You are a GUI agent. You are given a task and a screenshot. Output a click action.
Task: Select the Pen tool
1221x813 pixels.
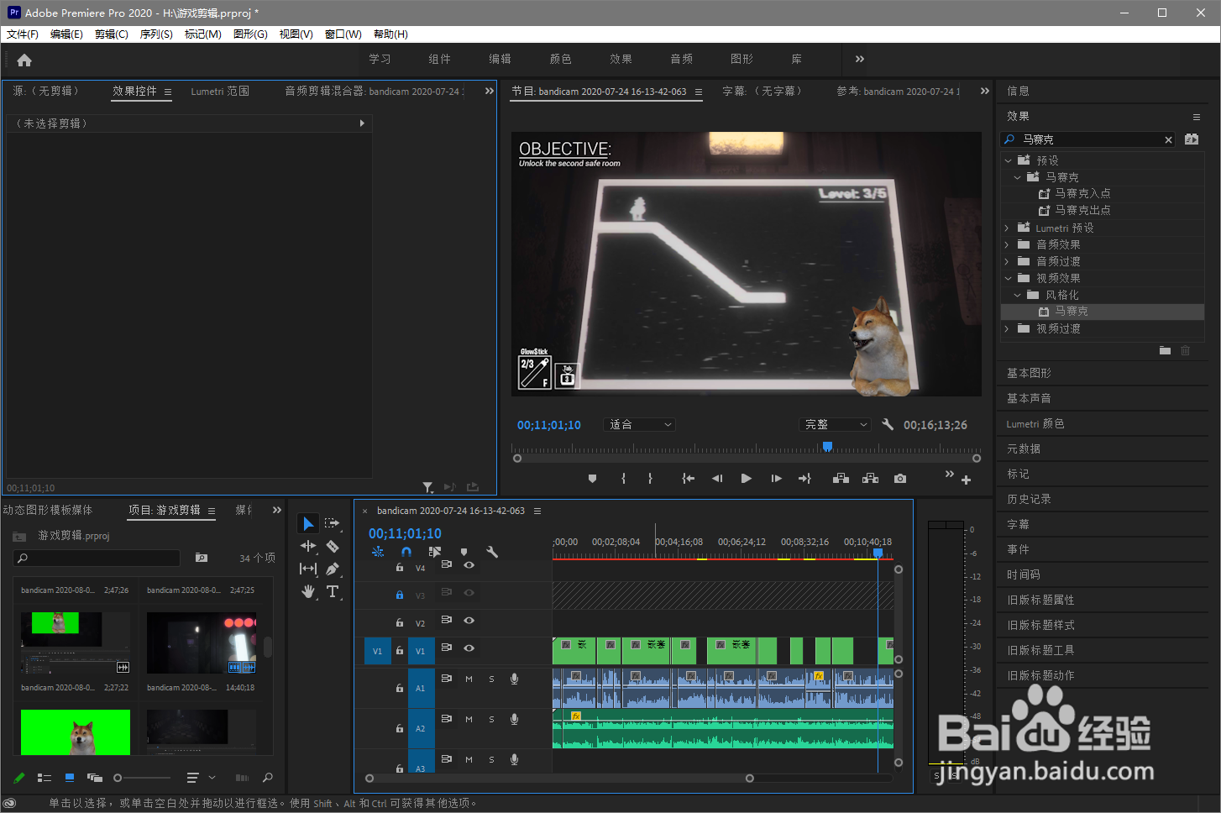click(x=333, y=569)
